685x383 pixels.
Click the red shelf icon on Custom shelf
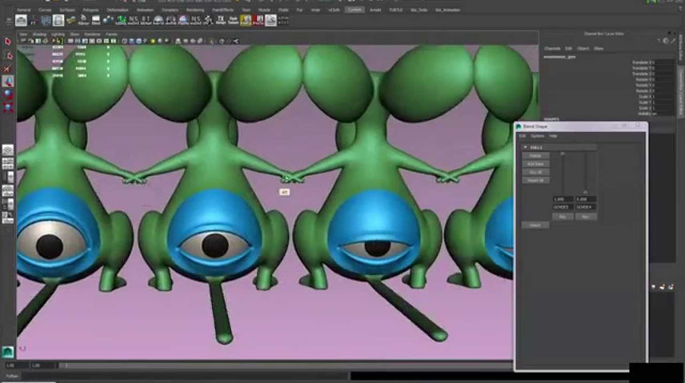[x=258, y=20]
